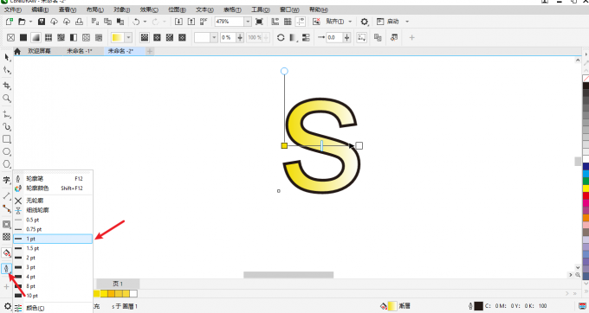This screenshot has height=313, width=589.
Task: Click the white document palette swatch
Action: [133, 293]
